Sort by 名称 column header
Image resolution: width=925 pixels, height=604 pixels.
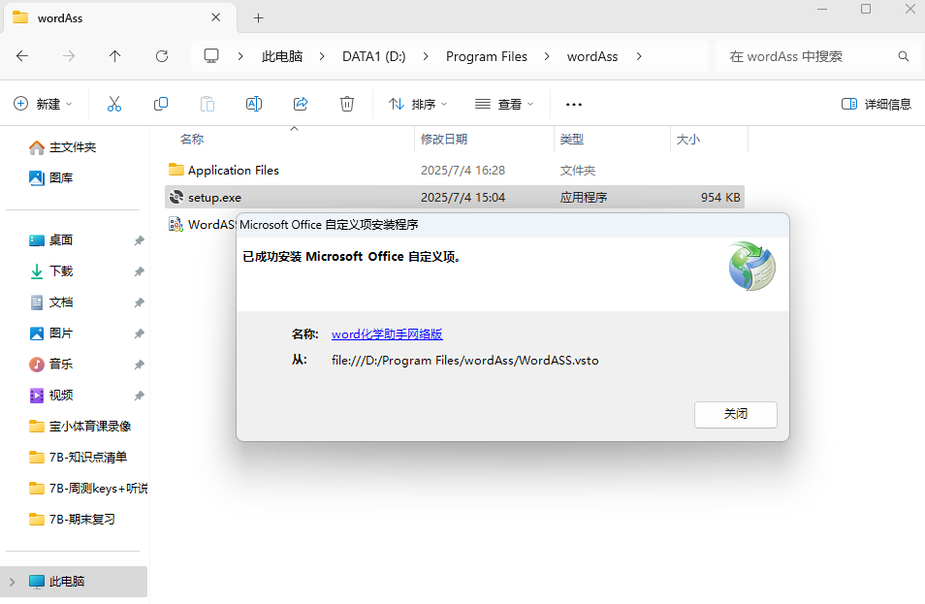192,140
